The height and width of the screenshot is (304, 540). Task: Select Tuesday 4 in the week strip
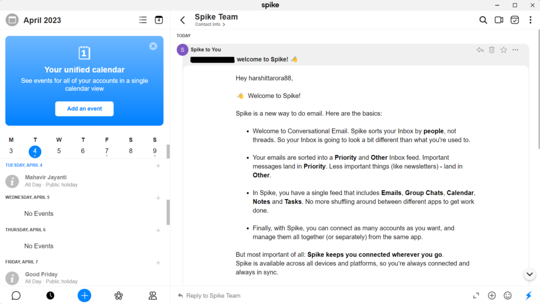pyautogui.click(x=35, y=151)
